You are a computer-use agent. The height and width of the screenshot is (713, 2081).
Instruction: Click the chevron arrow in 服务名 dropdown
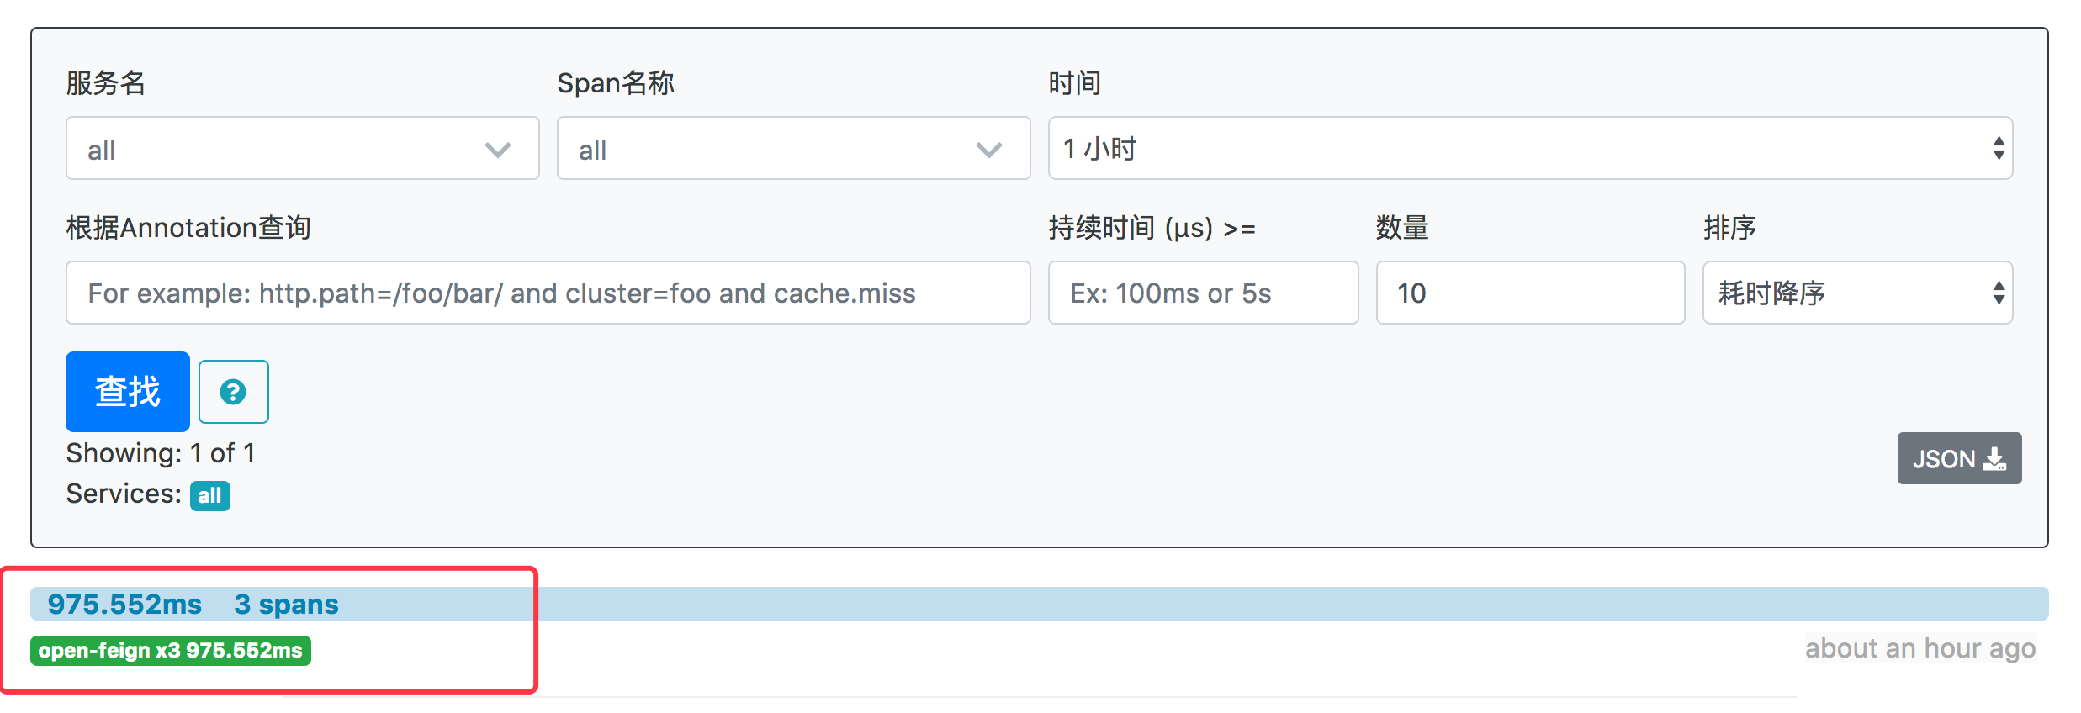(498, 150)
